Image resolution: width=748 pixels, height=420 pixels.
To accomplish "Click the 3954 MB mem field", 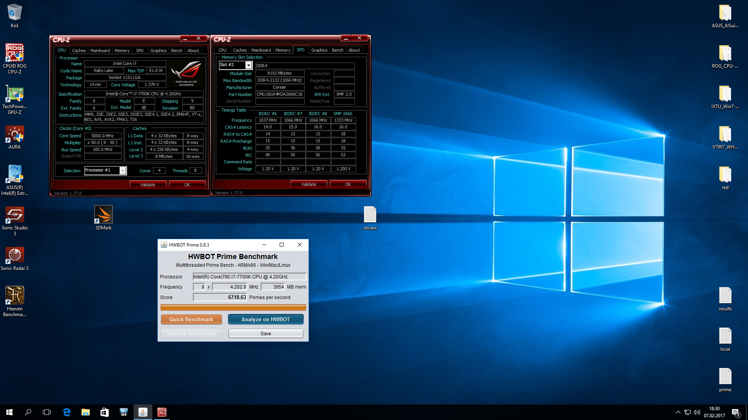I will pyautogui.click(x=273, y=287).
